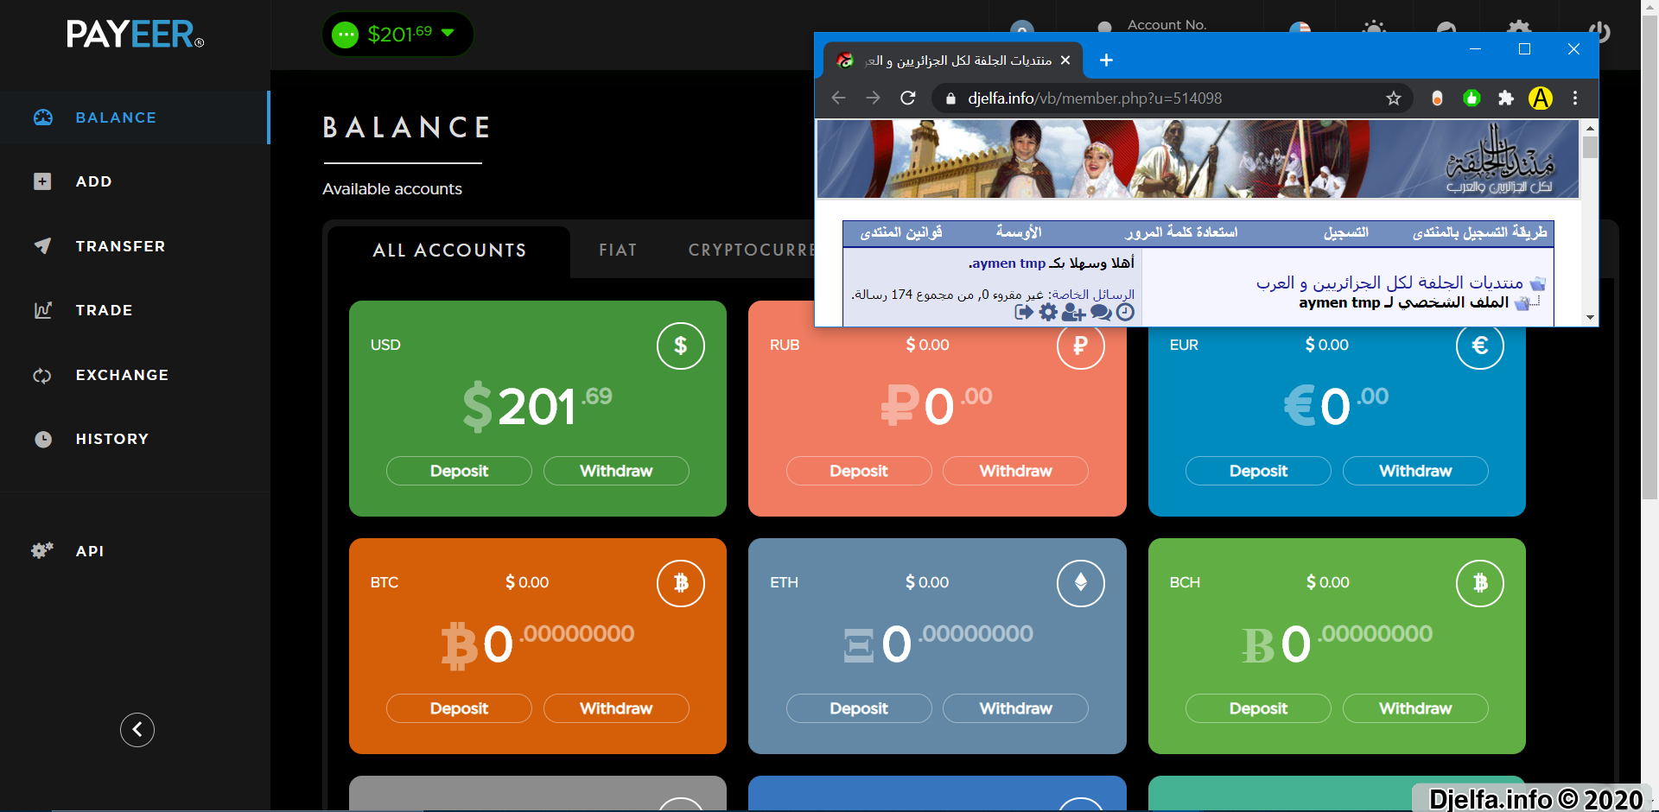
Task: Open History clock icon in sidebar
Action: pos(43,439)
